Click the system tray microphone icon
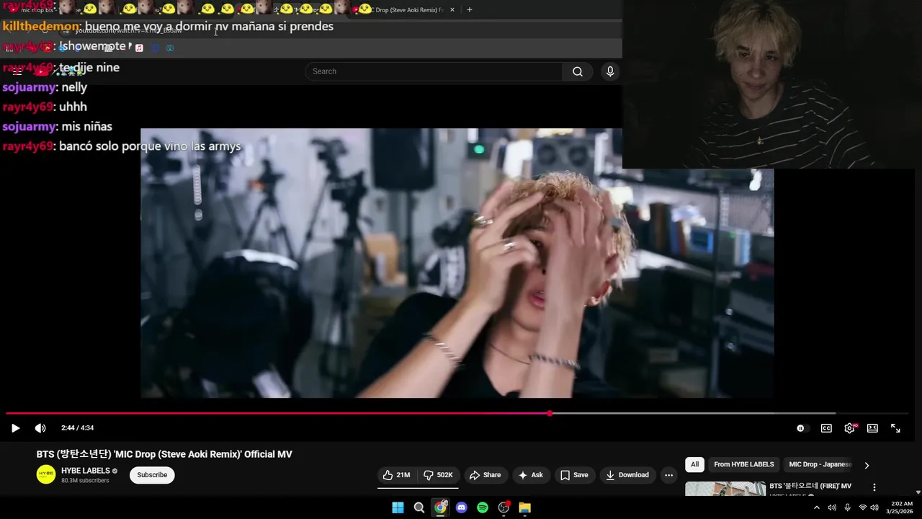Image resolution: width=922 pixels, height=519 pixels. (847, 507)
